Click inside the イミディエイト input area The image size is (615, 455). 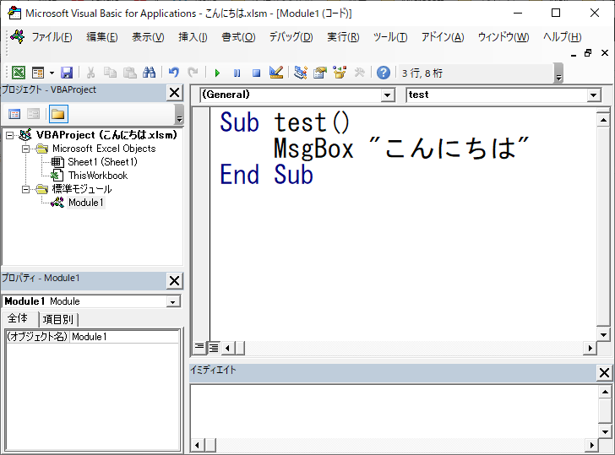[x=394, y=411]
